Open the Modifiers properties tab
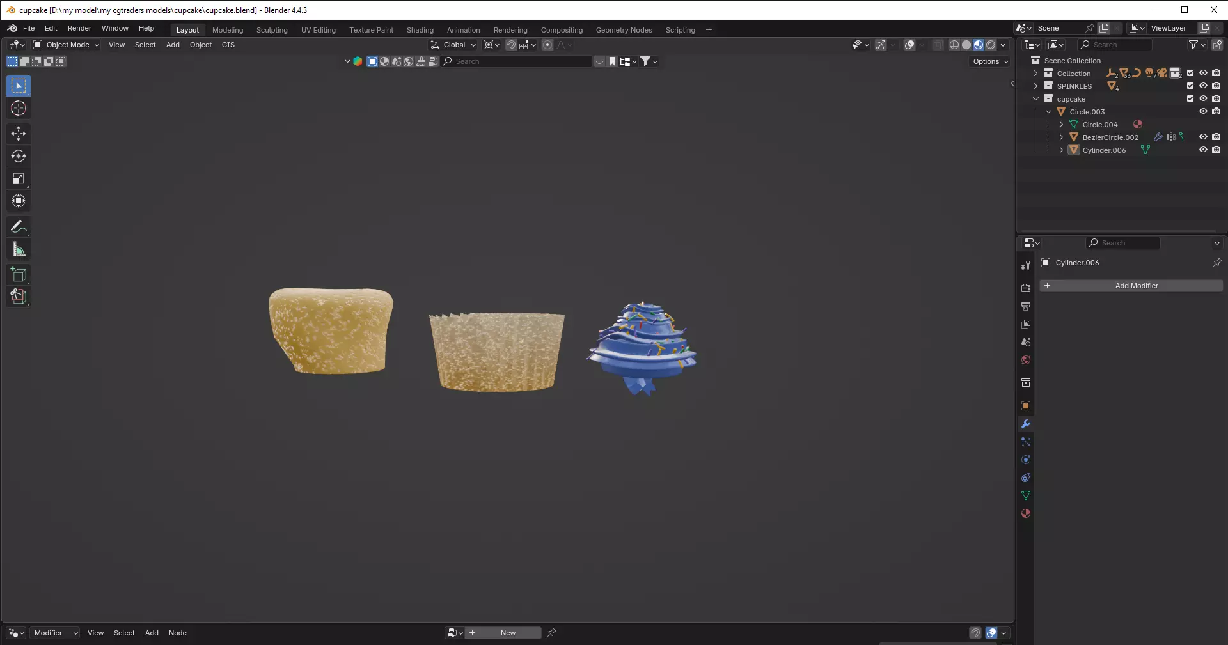This screenshot has height=645, width=1228. click(x=1026, y=424)
